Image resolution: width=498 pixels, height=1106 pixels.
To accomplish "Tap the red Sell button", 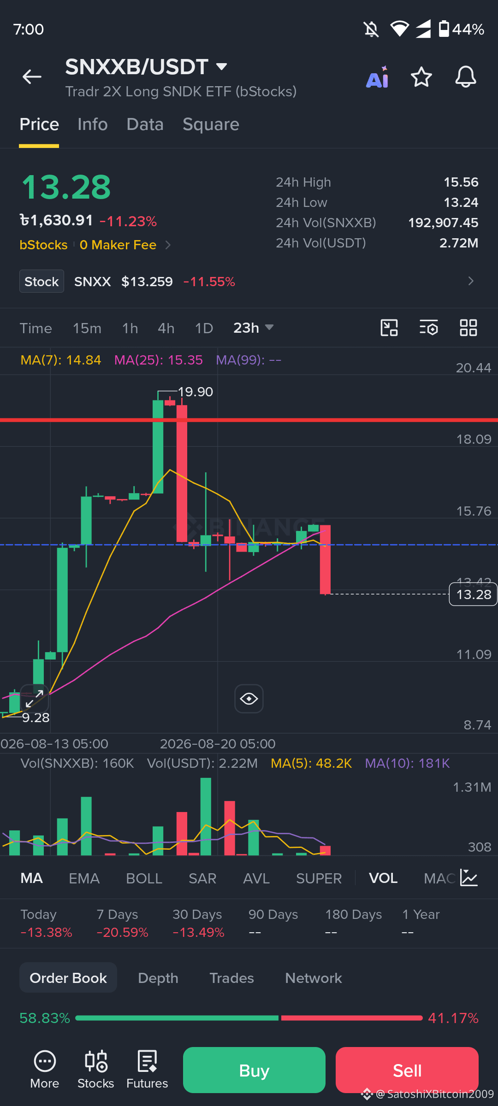I will tap(407, 1070).
